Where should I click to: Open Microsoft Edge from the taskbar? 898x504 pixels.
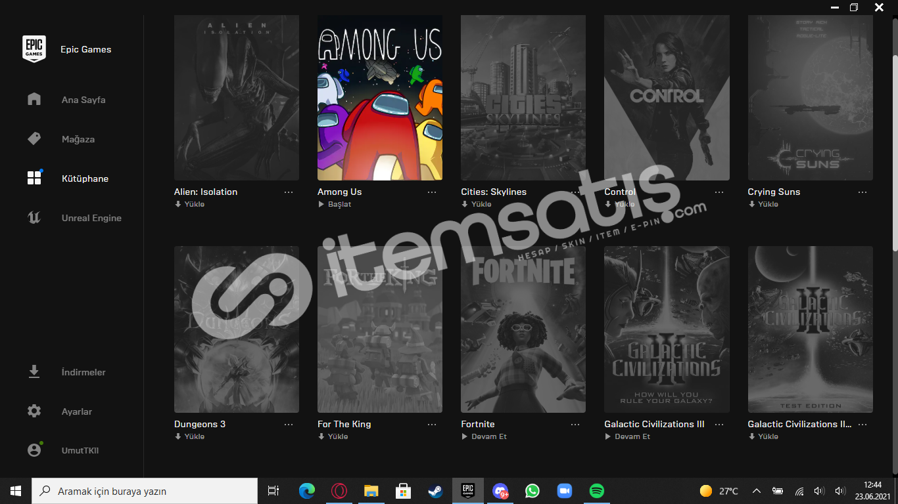(307, 491)
